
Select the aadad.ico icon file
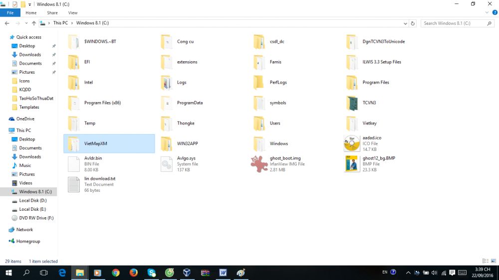point(352,143)
